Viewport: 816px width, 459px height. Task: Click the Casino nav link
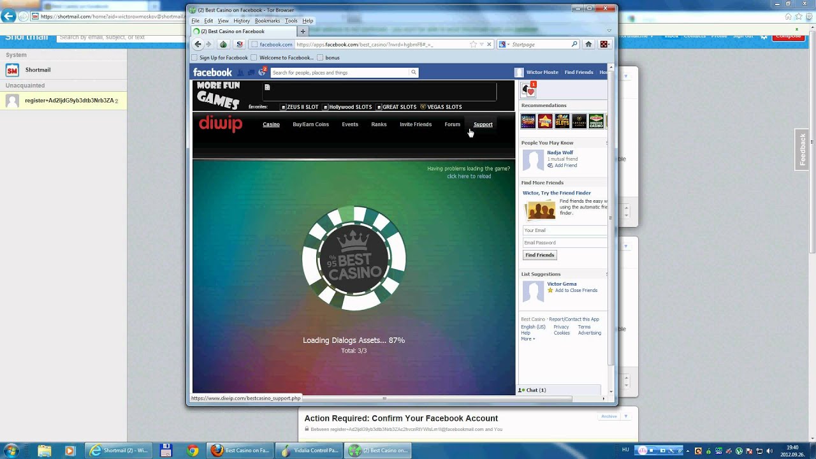click(x=271, y=124)
